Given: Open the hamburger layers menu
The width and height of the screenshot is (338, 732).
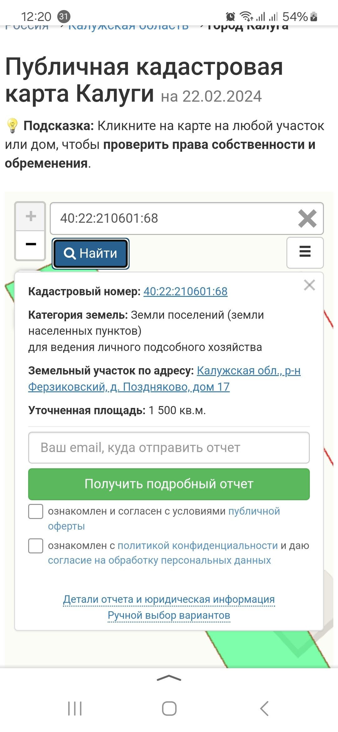Looking at the screenshot, I should point(305,252).
